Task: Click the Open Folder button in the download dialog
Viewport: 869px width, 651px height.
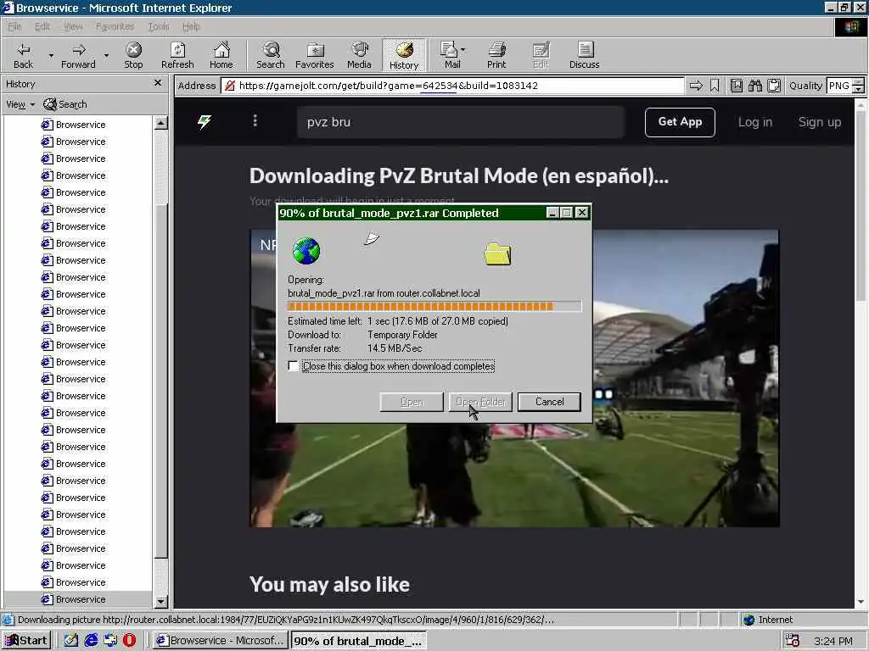Action: pyautogui.click(x=480, y=402)
